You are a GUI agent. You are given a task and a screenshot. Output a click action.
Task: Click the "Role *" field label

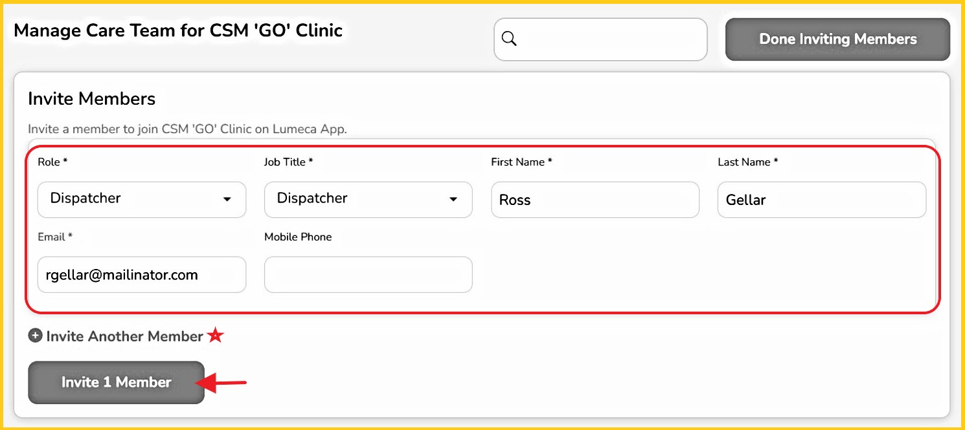click(x=52, y=162)
